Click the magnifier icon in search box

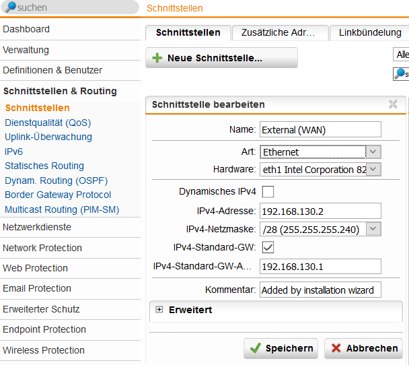click(x=11, y=8)
